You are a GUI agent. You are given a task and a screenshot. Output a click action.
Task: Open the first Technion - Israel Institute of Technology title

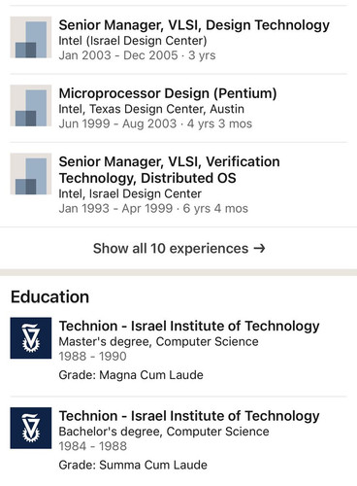[x=189, y=326]
